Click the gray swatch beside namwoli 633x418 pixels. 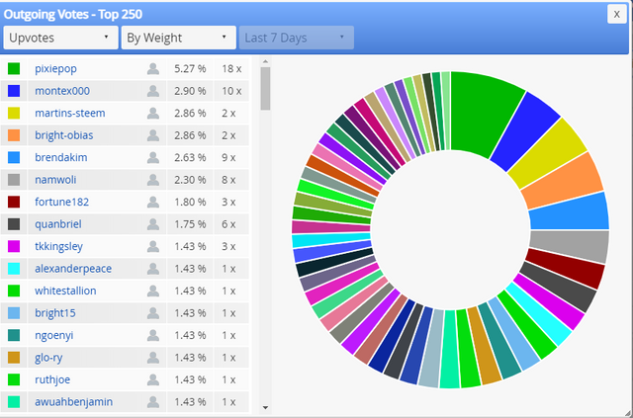tap(14, 180)
